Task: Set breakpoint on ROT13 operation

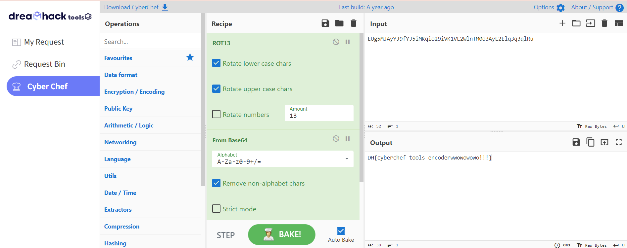Action: (x=348, y=42)
